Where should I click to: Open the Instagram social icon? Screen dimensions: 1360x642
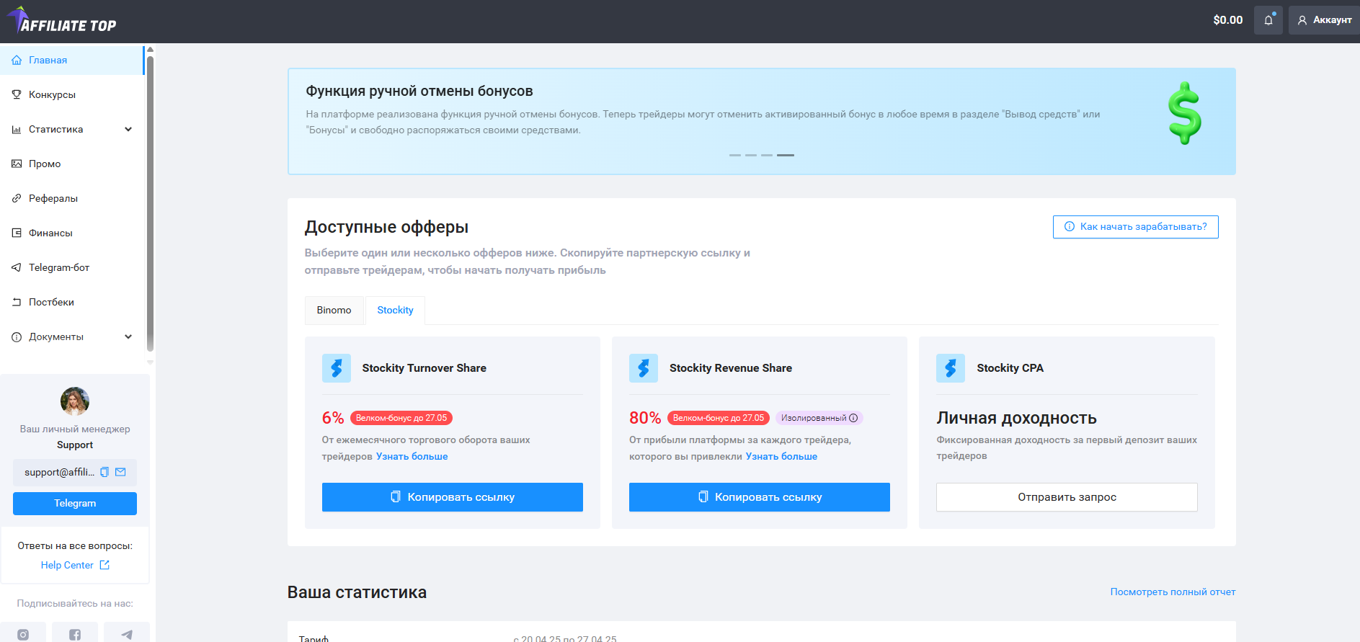tap(23, 634)
